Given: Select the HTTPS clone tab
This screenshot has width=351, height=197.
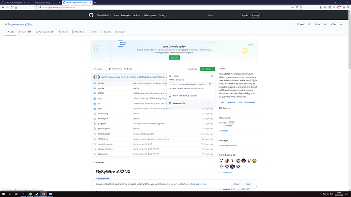Looking at the screenshot, I should click(x=171, y=80).
